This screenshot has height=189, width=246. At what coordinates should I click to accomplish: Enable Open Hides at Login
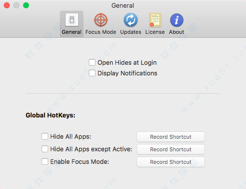tap(92, 62)
